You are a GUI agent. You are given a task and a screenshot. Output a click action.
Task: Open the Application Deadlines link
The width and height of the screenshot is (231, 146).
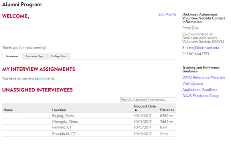pos(199,90)
